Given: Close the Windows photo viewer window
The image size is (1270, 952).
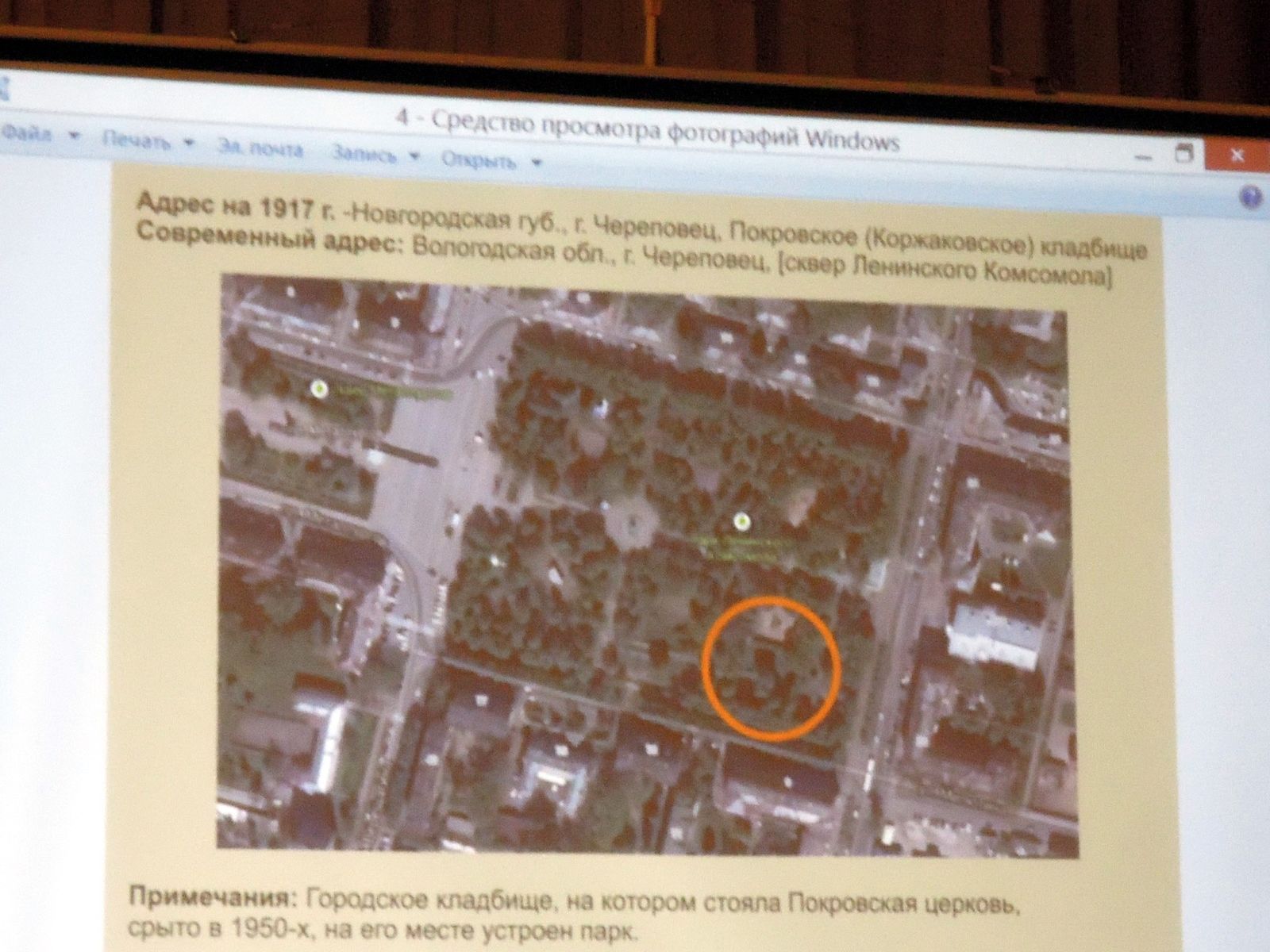Looking at the screenshot, I should tap(1237, 155).
